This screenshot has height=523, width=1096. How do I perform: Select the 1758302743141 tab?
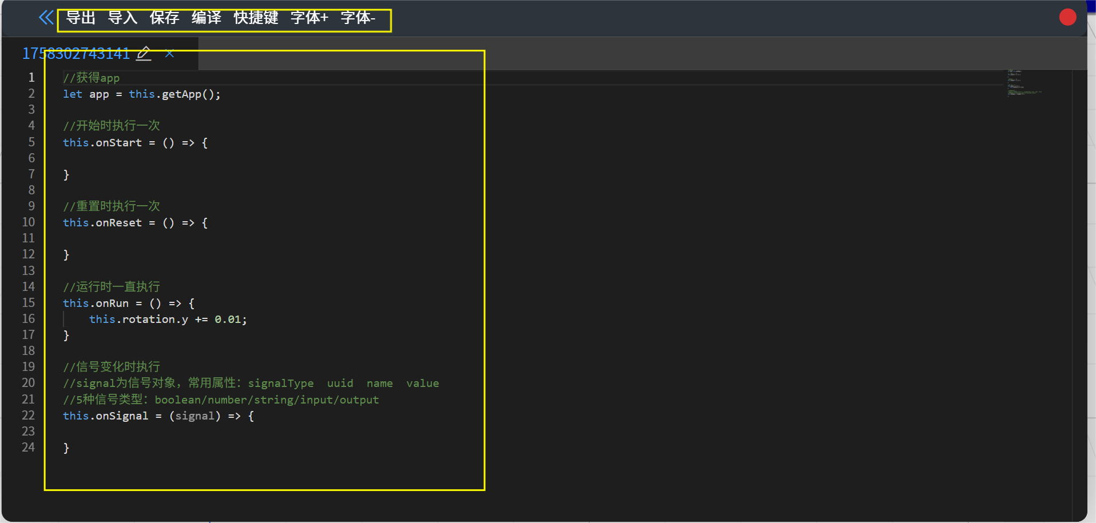(x=76, y=54)
